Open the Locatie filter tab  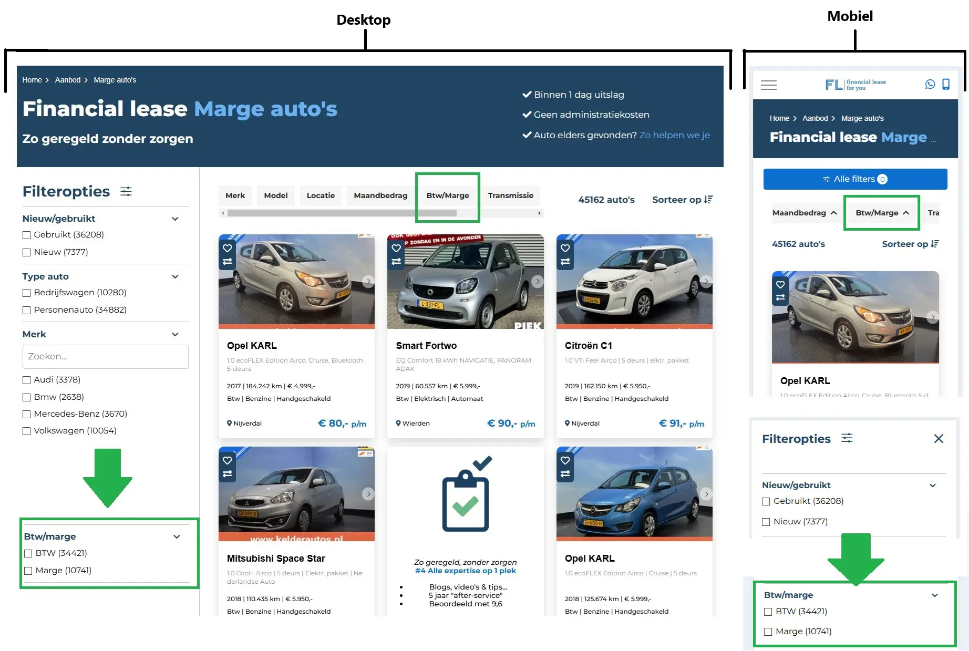point(321,195)
